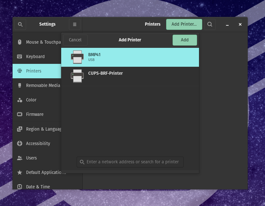Click the Removable Media icon
The height and width of the screenshot is (206, 265).
click(x=20, y=85)
